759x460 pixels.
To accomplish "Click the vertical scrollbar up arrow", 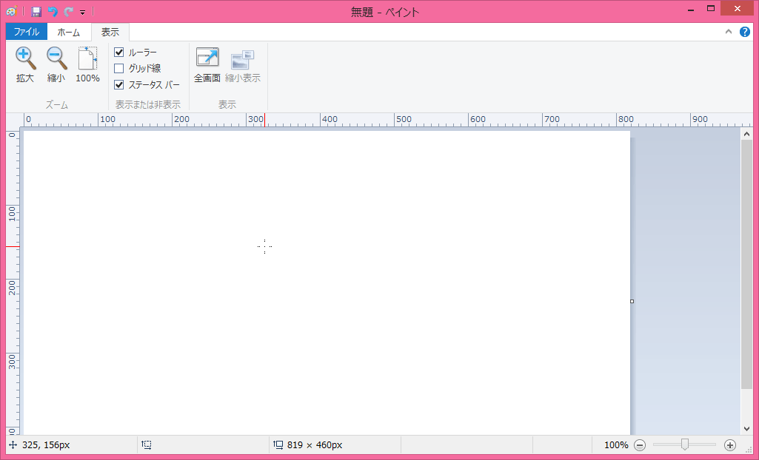I will 746,134.
